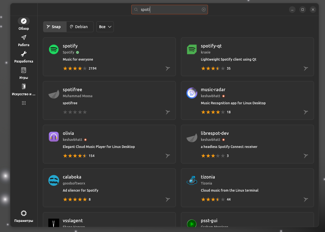Click a headless Spotify Connect receiver text
325x232 pixels.
tap(229, 147)
